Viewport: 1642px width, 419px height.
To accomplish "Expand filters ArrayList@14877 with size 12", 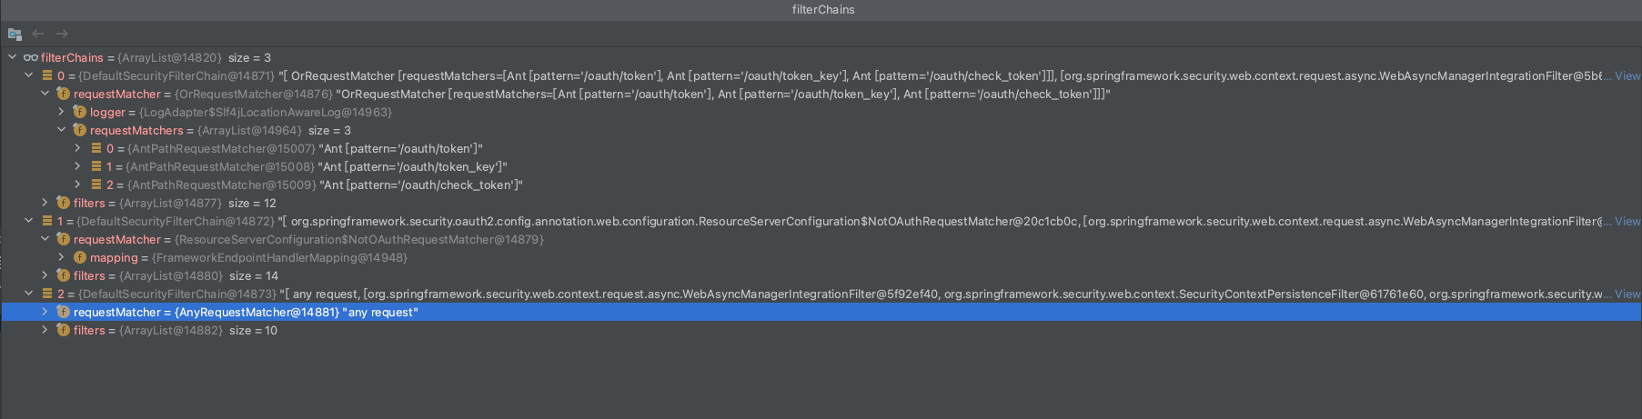I will [x=45, y=203].
